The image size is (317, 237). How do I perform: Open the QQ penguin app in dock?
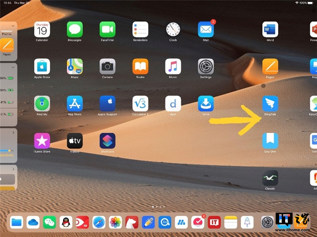tap(66, 222)
